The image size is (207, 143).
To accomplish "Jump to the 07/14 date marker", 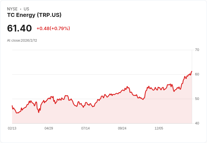I will [85, 128].
